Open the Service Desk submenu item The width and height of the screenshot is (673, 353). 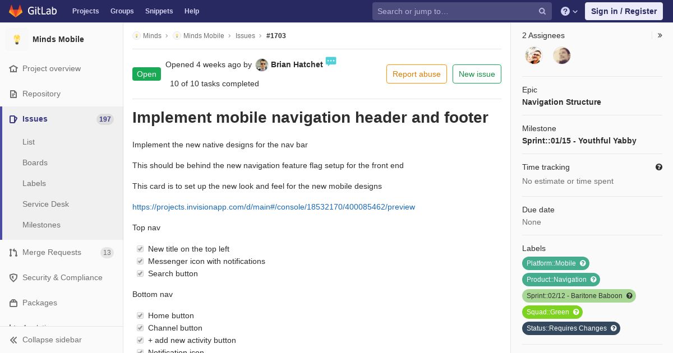click(x=45, y=204)
